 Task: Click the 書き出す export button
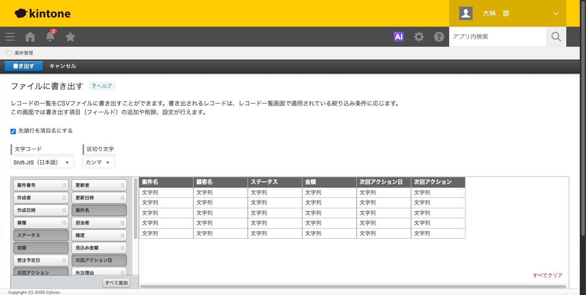point(23,66)
